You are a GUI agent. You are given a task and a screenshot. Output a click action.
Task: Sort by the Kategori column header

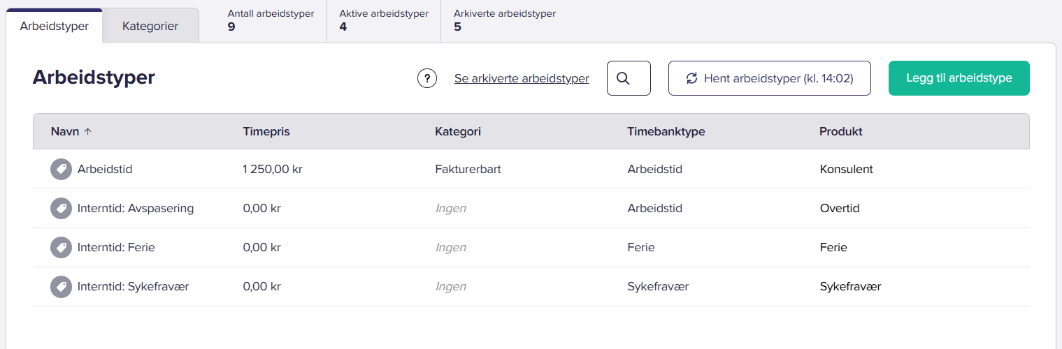pos(458,131)
